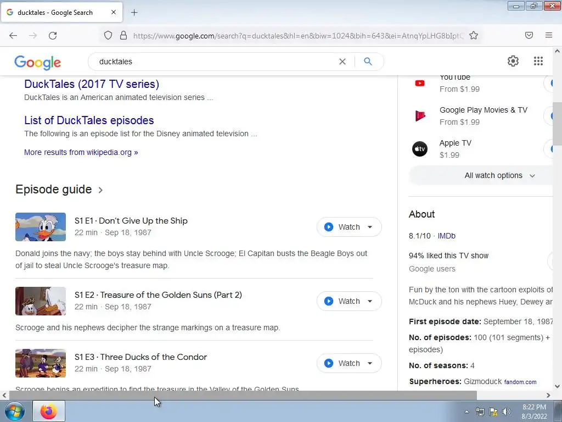Select S1 E3 · Three Ducks of the Condor title
The image size is (562, 422).
(x=141, y=357)
